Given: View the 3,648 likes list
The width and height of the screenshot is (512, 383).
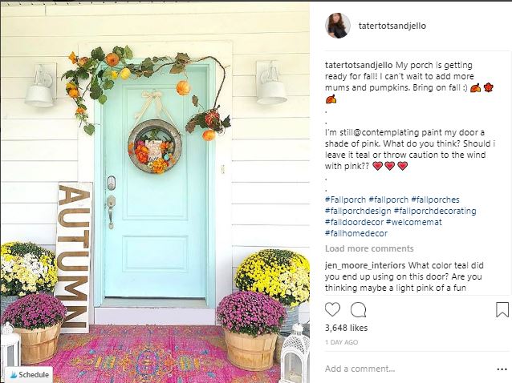Looking at the screenshot, I should pos(346,328).
